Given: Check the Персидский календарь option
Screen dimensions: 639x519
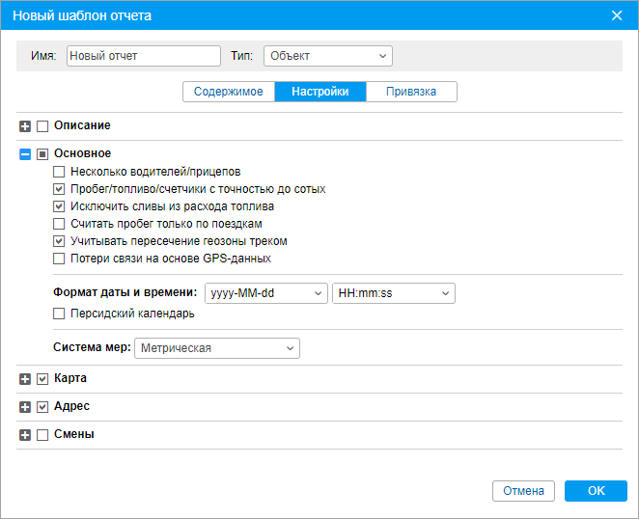Looking at the screenshot, I should tap(60, 314).
